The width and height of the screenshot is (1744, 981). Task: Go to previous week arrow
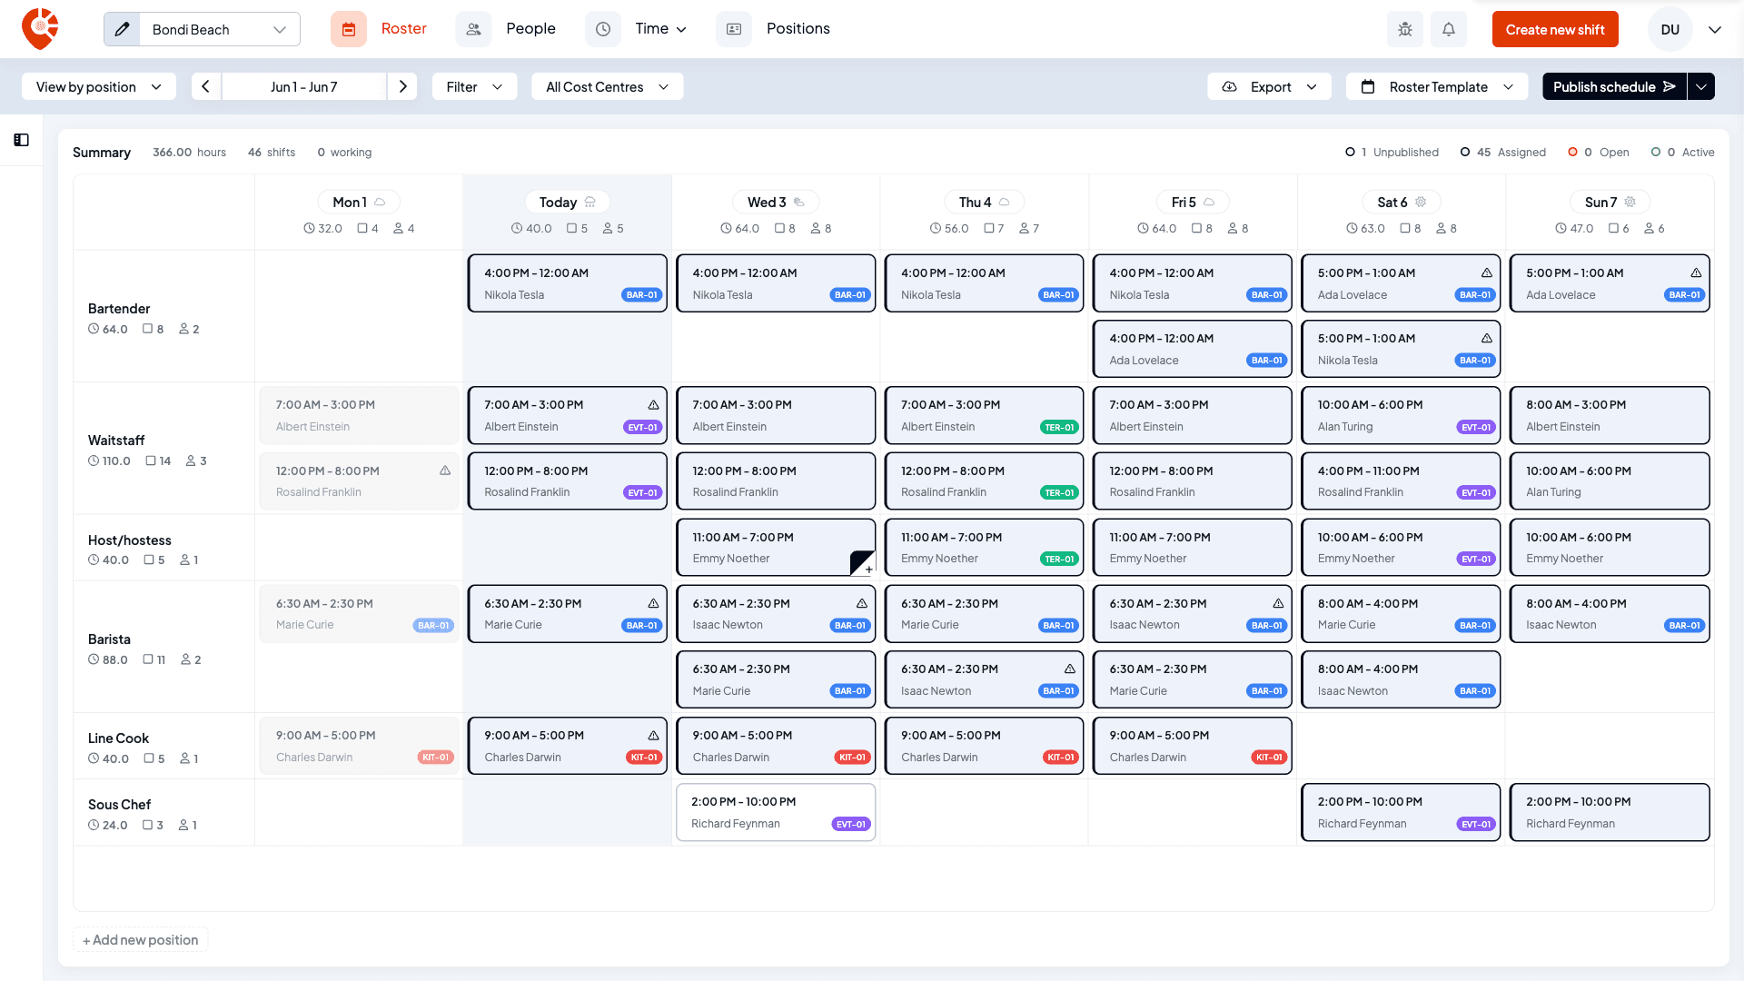click(206, 86)
